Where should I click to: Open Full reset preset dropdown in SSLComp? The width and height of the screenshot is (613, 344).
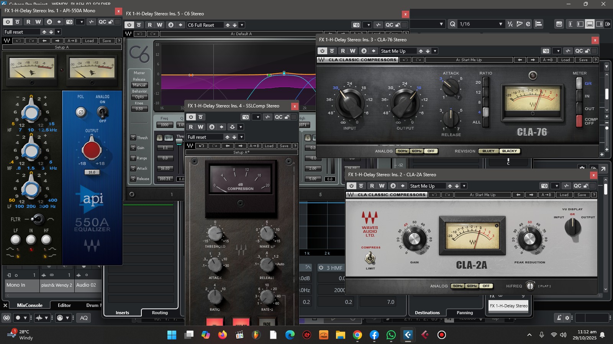tap(241, 137)
